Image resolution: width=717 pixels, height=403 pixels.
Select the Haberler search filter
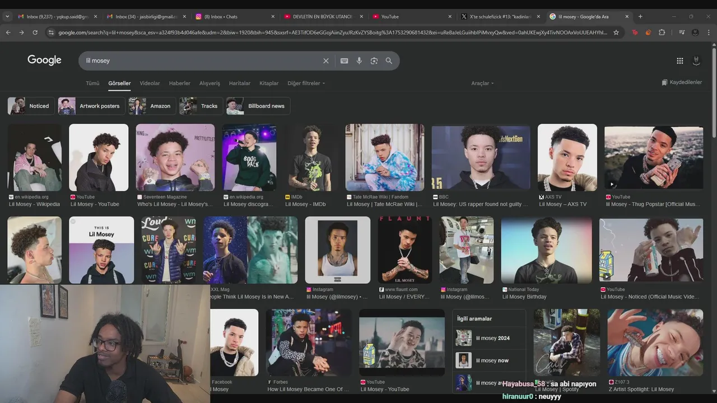point(180,83)
